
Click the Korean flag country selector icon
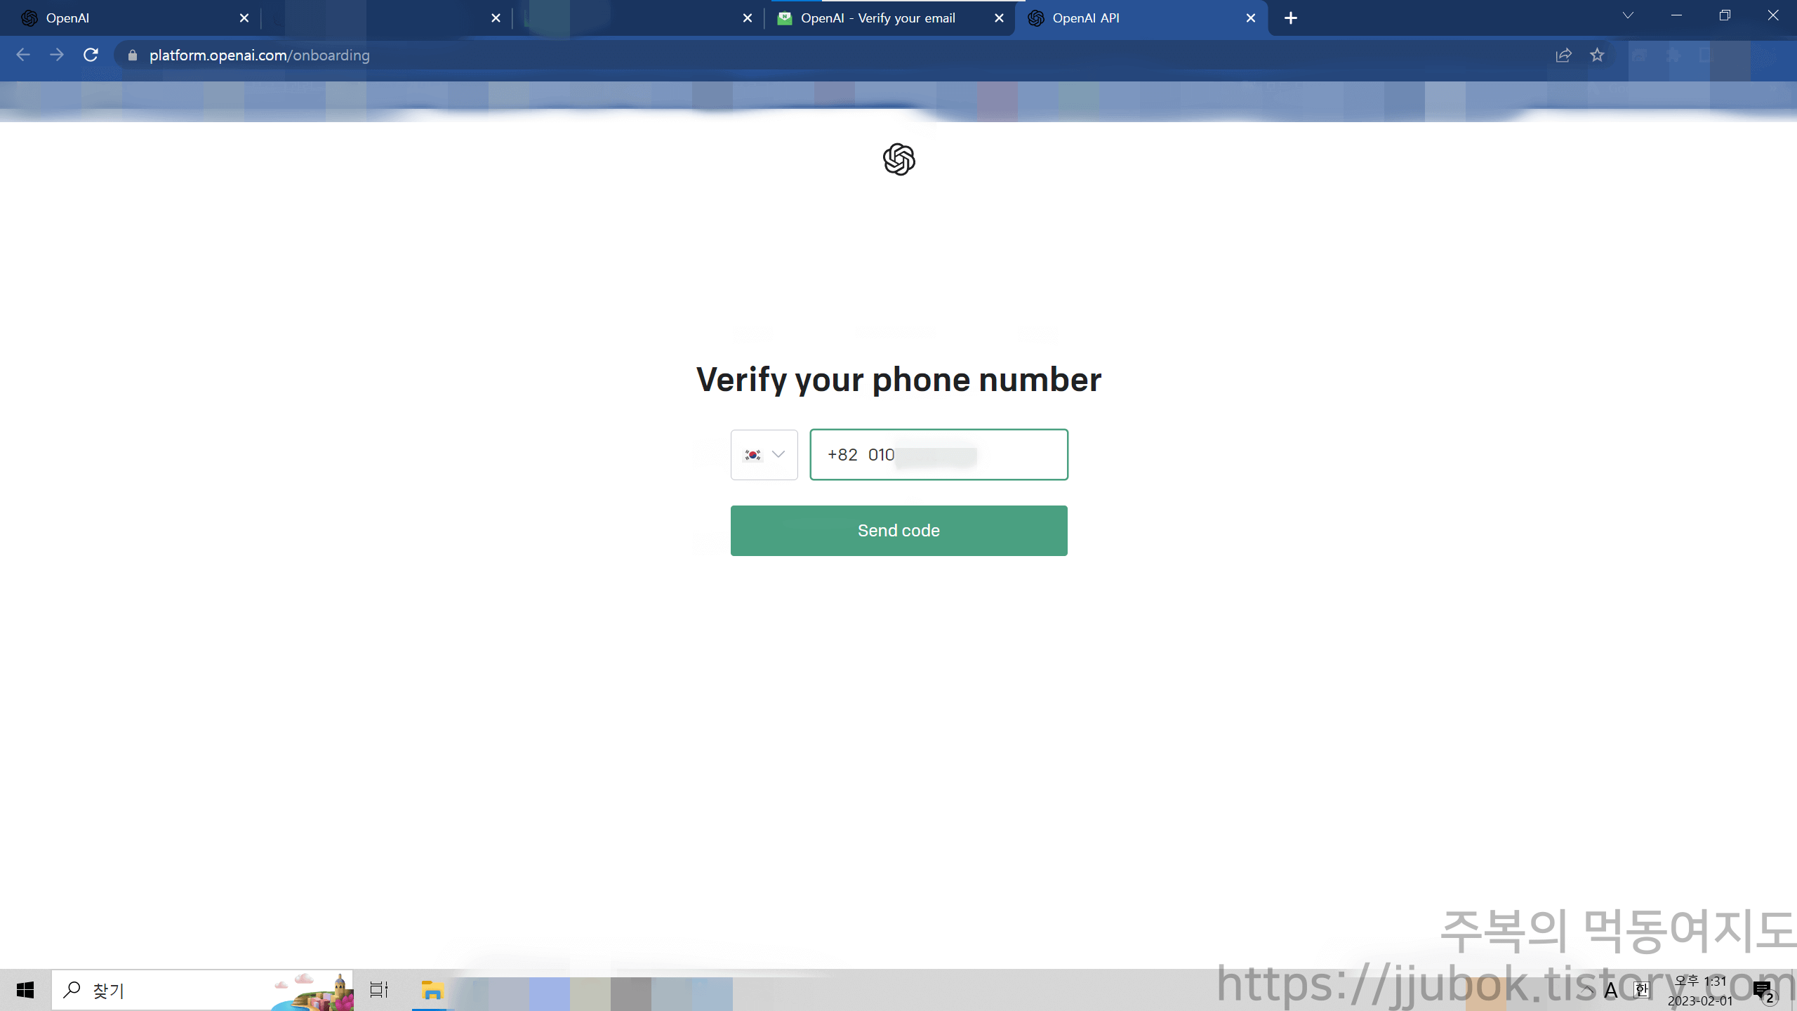coord(753,454)
